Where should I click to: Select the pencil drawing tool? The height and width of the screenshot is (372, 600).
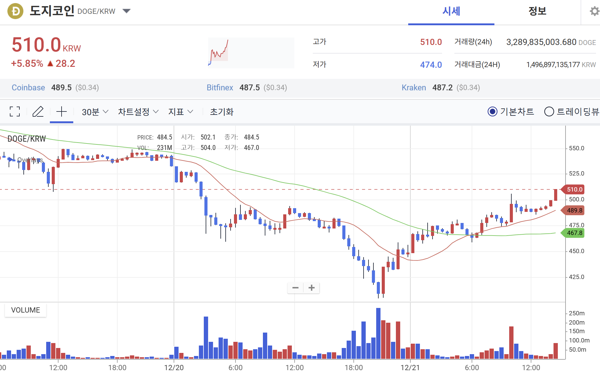[x=38, y=111]
